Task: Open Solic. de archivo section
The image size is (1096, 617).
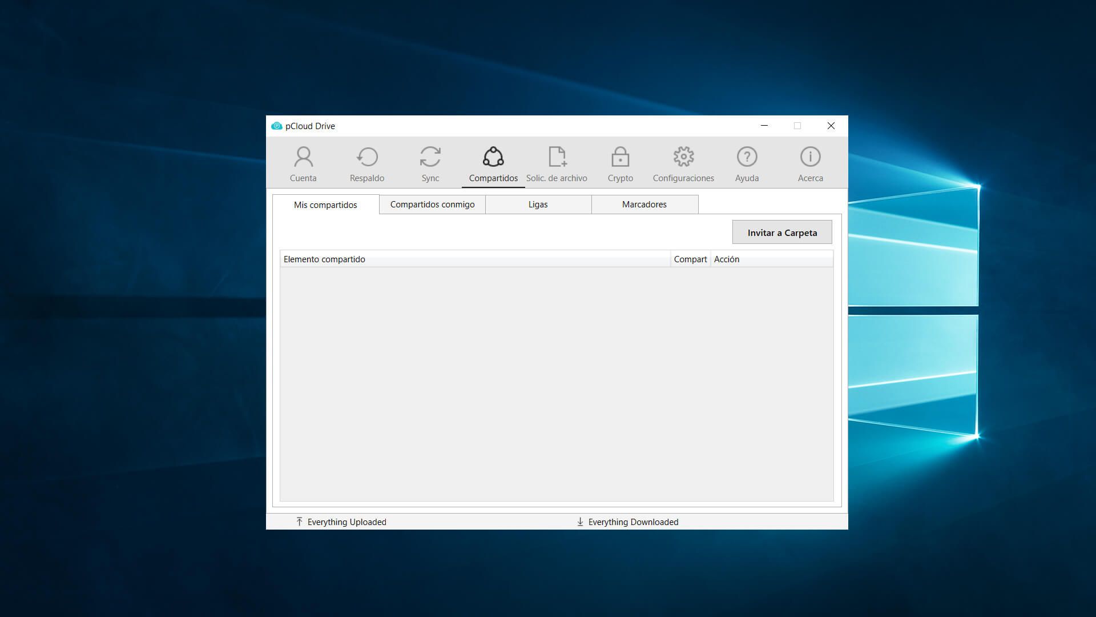Action: [x=557, y=164]
